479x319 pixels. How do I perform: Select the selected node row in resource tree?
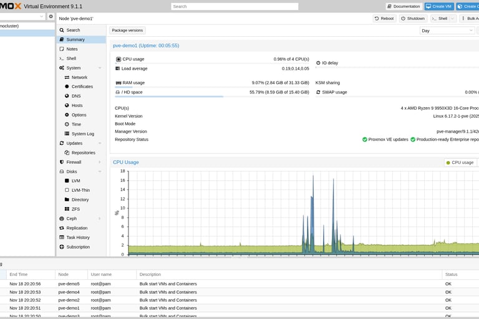(27, 33)
